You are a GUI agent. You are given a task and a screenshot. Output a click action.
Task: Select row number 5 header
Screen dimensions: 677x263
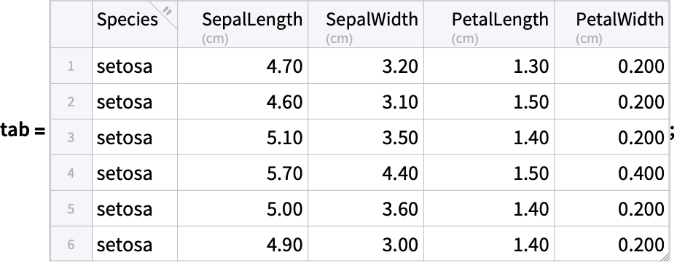71,208
